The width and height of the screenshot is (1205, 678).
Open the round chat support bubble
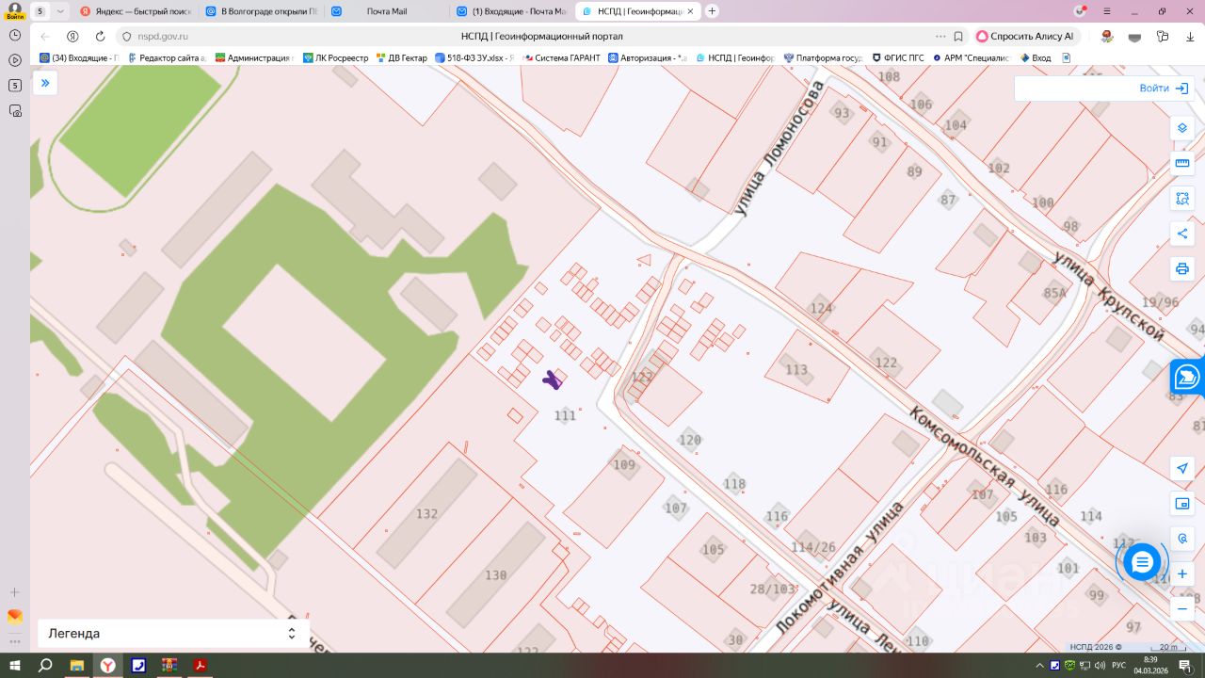(1142, 562)
